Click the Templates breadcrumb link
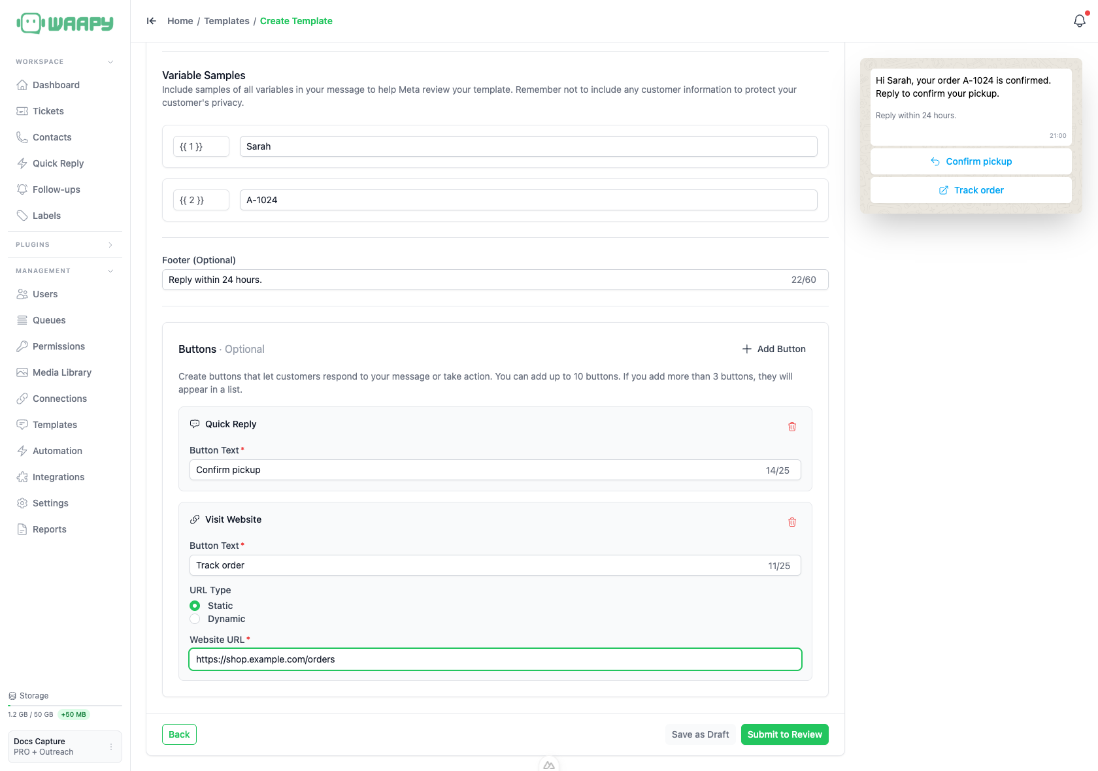Screen dimensions: 1098x771 227,21
